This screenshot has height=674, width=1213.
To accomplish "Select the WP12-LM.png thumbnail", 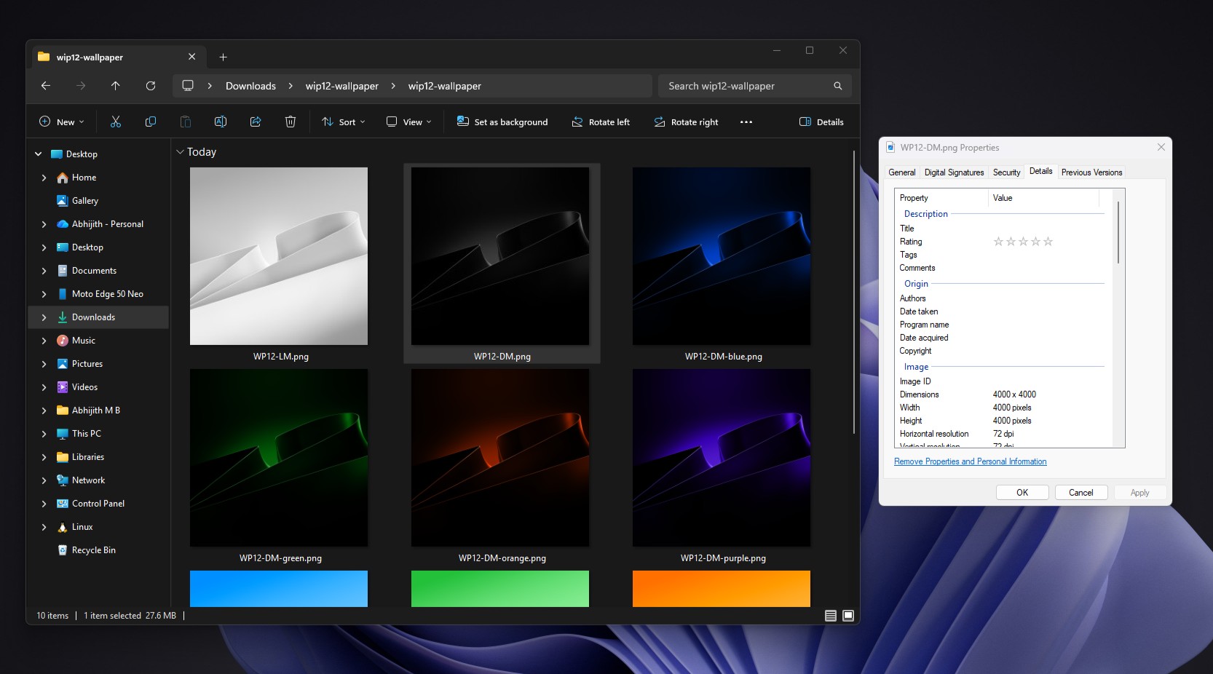I will point(279,256).
